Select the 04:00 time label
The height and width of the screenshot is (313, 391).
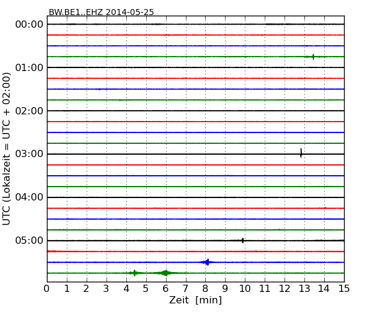coord(29,197)
